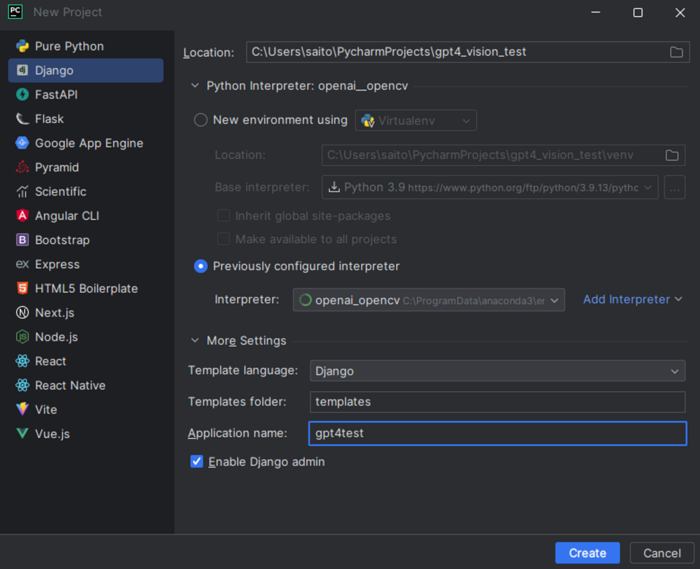This screenshot has width=700, height=569.
Task: Select the Flask horn icon
Action: point(22,119)
